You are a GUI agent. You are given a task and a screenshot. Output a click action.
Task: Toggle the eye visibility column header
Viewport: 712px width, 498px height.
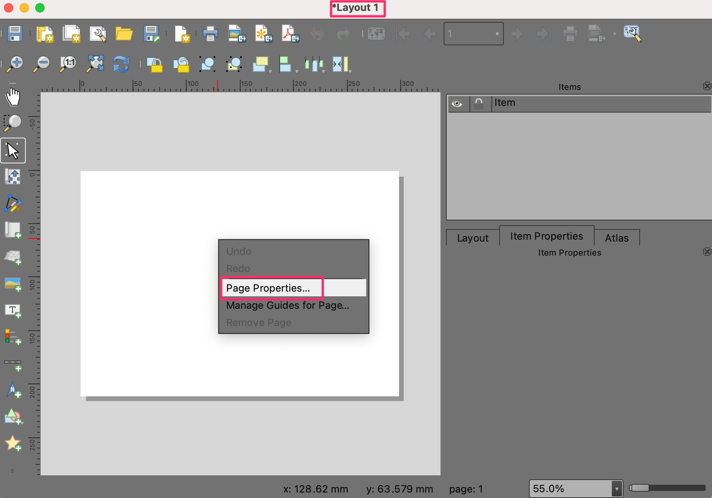pos(457,104)
